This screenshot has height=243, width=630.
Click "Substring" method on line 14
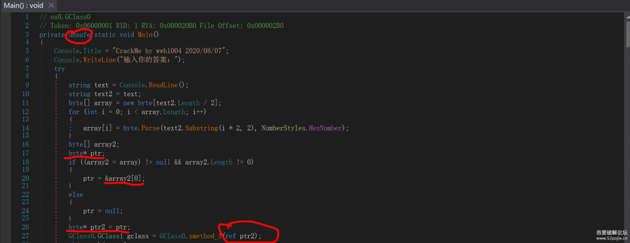pyautogui.click(x=201, y=128)
